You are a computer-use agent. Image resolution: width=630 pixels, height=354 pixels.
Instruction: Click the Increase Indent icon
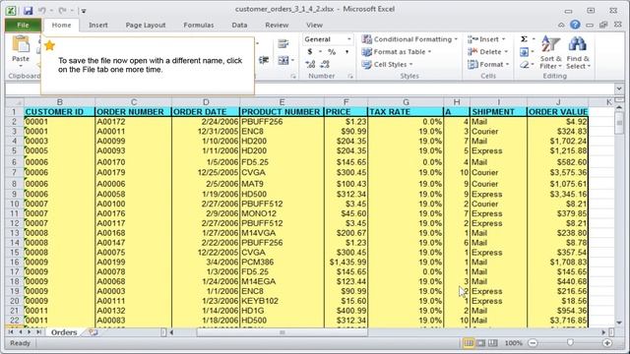click(x=264, y=61)
